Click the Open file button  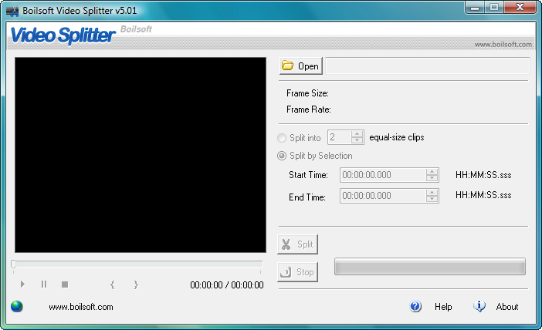point(301,66)
